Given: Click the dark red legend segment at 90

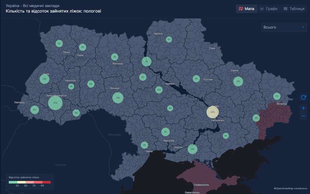Looking at the screenshot, I should pos(46,182).
